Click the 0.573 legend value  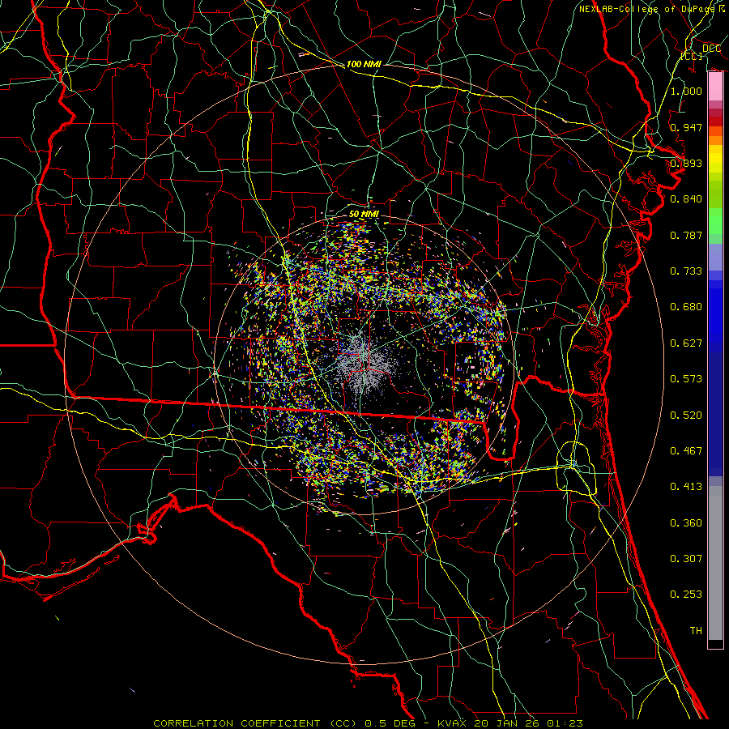pyautogui.click(x=686, y=379)
